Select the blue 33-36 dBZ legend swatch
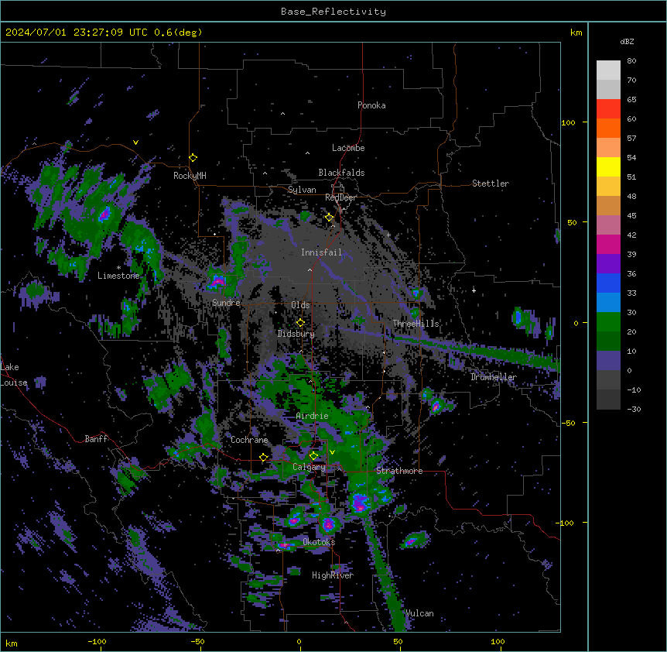This screenshot has height=652, width=667. coord(608,283)
